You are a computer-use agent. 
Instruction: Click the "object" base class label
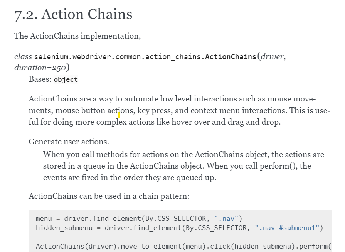(66, 79)
